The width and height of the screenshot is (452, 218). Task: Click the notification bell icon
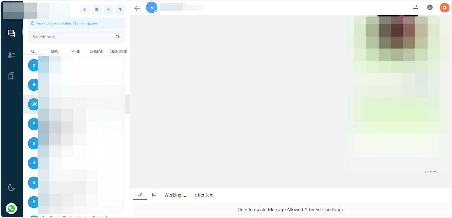point(96,9)
